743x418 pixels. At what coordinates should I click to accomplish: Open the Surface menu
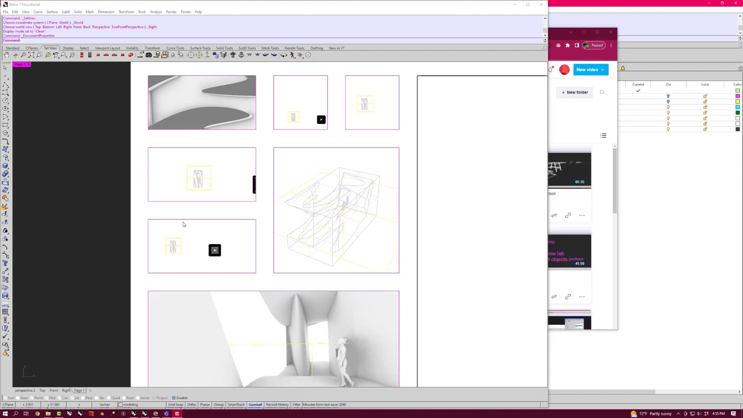click(x=52, y=12)
